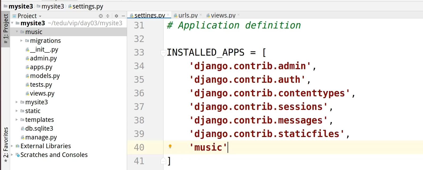This screenshot has height=170, width=423.
Task: Click the settings.py breadcrumb
Action: [86, 6]
